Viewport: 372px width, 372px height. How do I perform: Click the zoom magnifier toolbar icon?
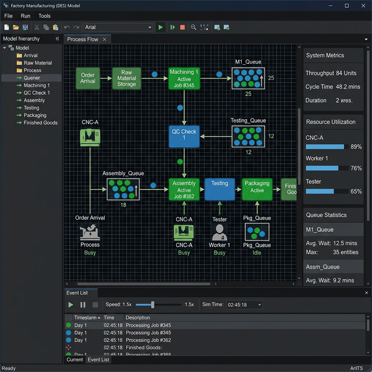pos(194,27)
